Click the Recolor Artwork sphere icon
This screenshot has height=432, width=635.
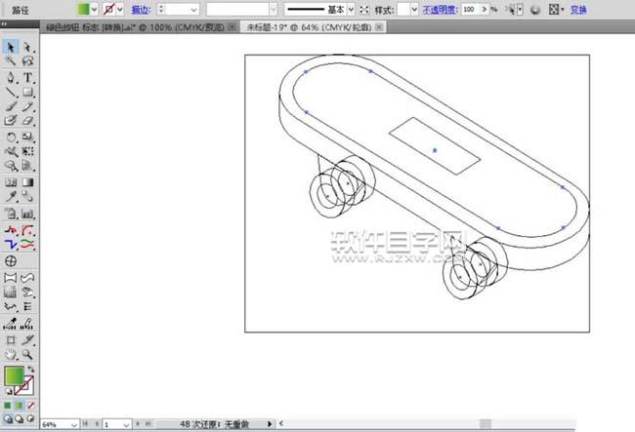pos(535,10)
